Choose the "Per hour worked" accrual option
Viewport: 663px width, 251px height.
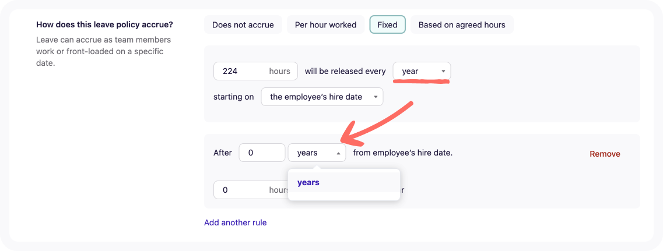coord(325,25)
